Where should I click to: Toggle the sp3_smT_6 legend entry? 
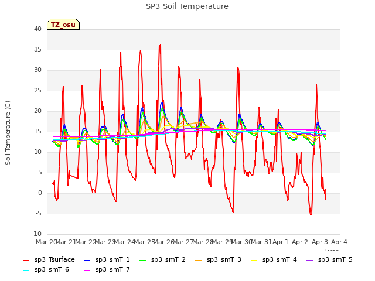(46, 270)
